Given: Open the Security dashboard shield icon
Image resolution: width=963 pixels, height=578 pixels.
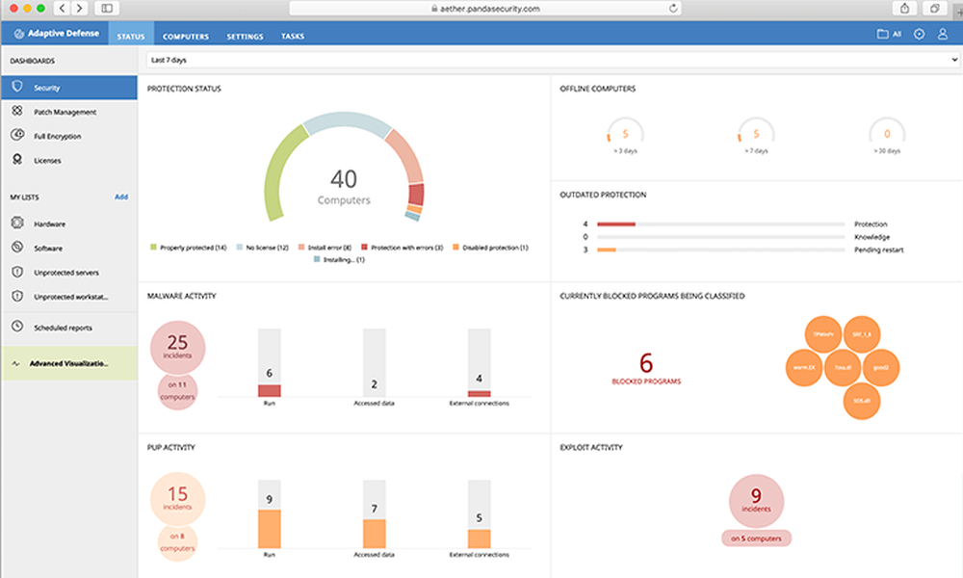Looking at the screenshot, I should click(x=17, y=87).
